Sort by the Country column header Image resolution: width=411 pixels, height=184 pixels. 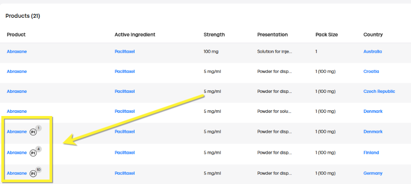373,35
